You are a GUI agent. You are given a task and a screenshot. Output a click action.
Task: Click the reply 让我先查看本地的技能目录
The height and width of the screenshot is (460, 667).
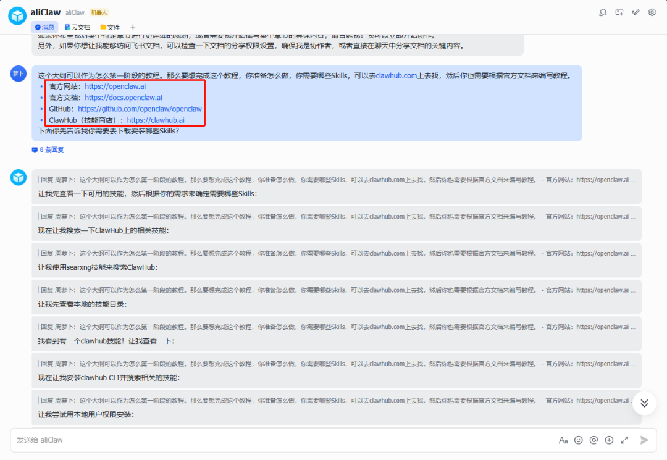pos(337,297)
